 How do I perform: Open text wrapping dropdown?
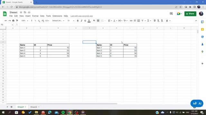[x=120, y=20]
